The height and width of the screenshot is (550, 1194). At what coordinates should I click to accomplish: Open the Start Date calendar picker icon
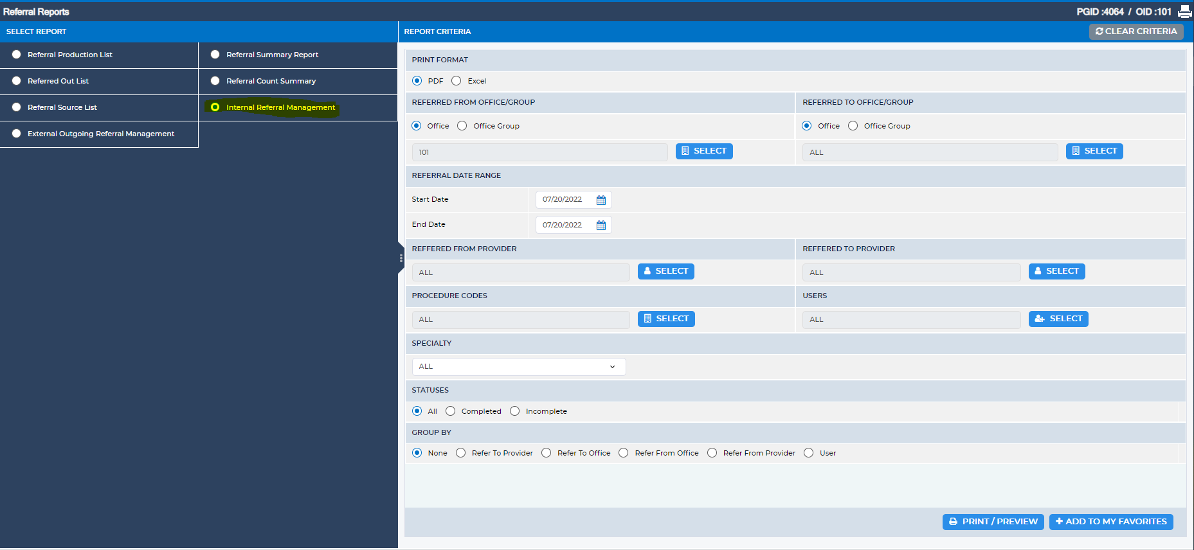tap(601, 200)
